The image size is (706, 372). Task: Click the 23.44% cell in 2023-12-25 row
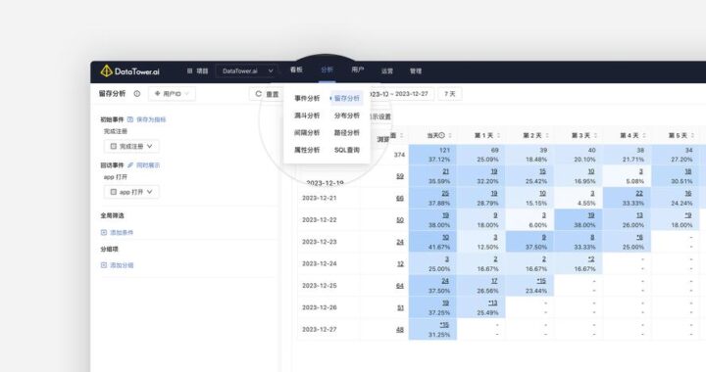529,286
